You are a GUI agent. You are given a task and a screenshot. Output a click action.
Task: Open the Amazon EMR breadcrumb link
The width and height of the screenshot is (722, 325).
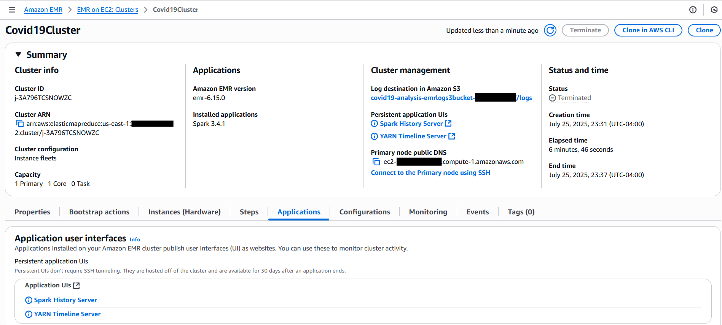click(x=43, y=10)
